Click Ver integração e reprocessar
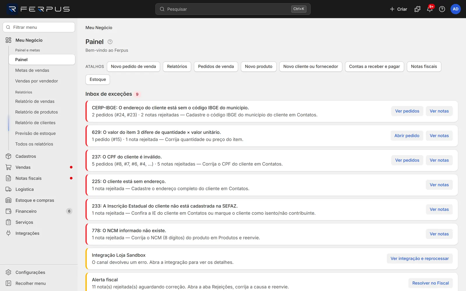 [420, 258]
